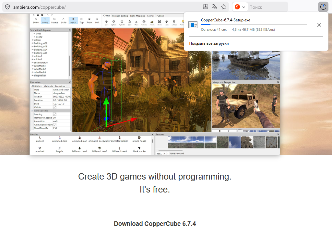Choose the bicycle prefab
332x234 pixels.
click(x=60, y=150)
